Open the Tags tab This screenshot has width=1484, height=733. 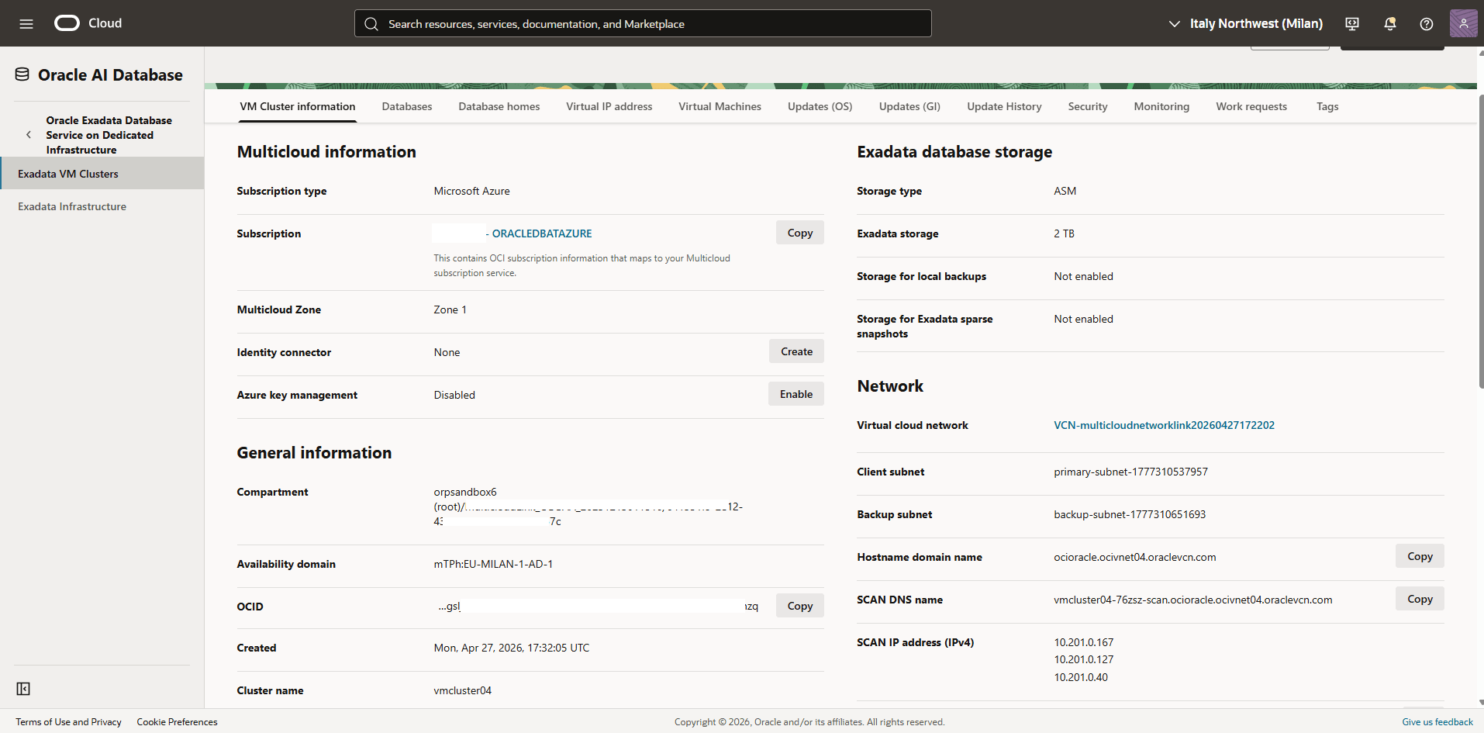point(1327,106)
